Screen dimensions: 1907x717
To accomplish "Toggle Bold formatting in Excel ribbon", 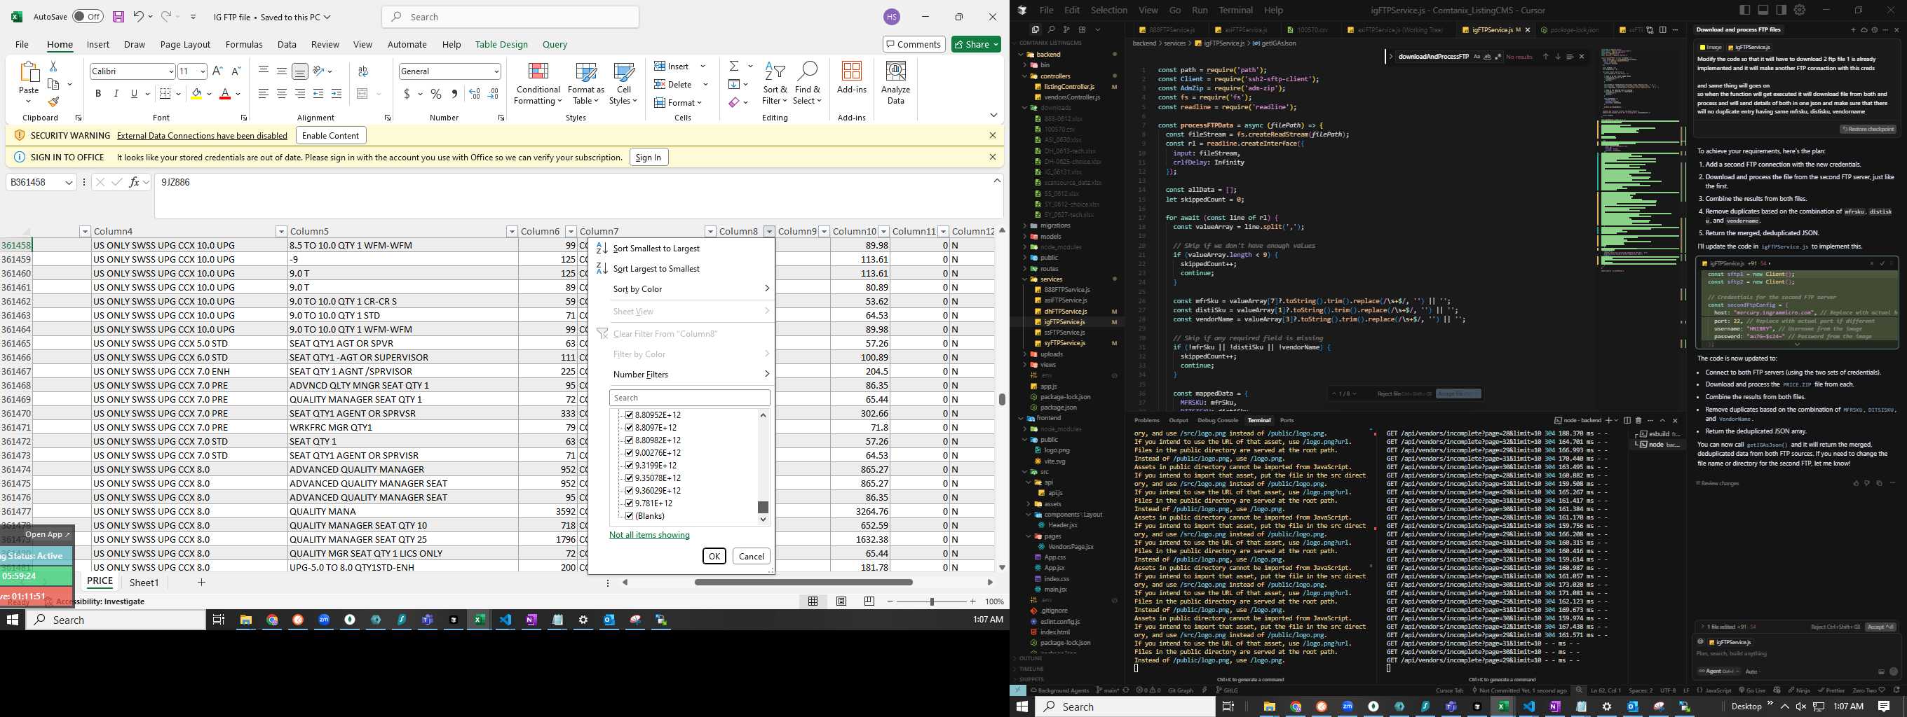I will (97, 94).
